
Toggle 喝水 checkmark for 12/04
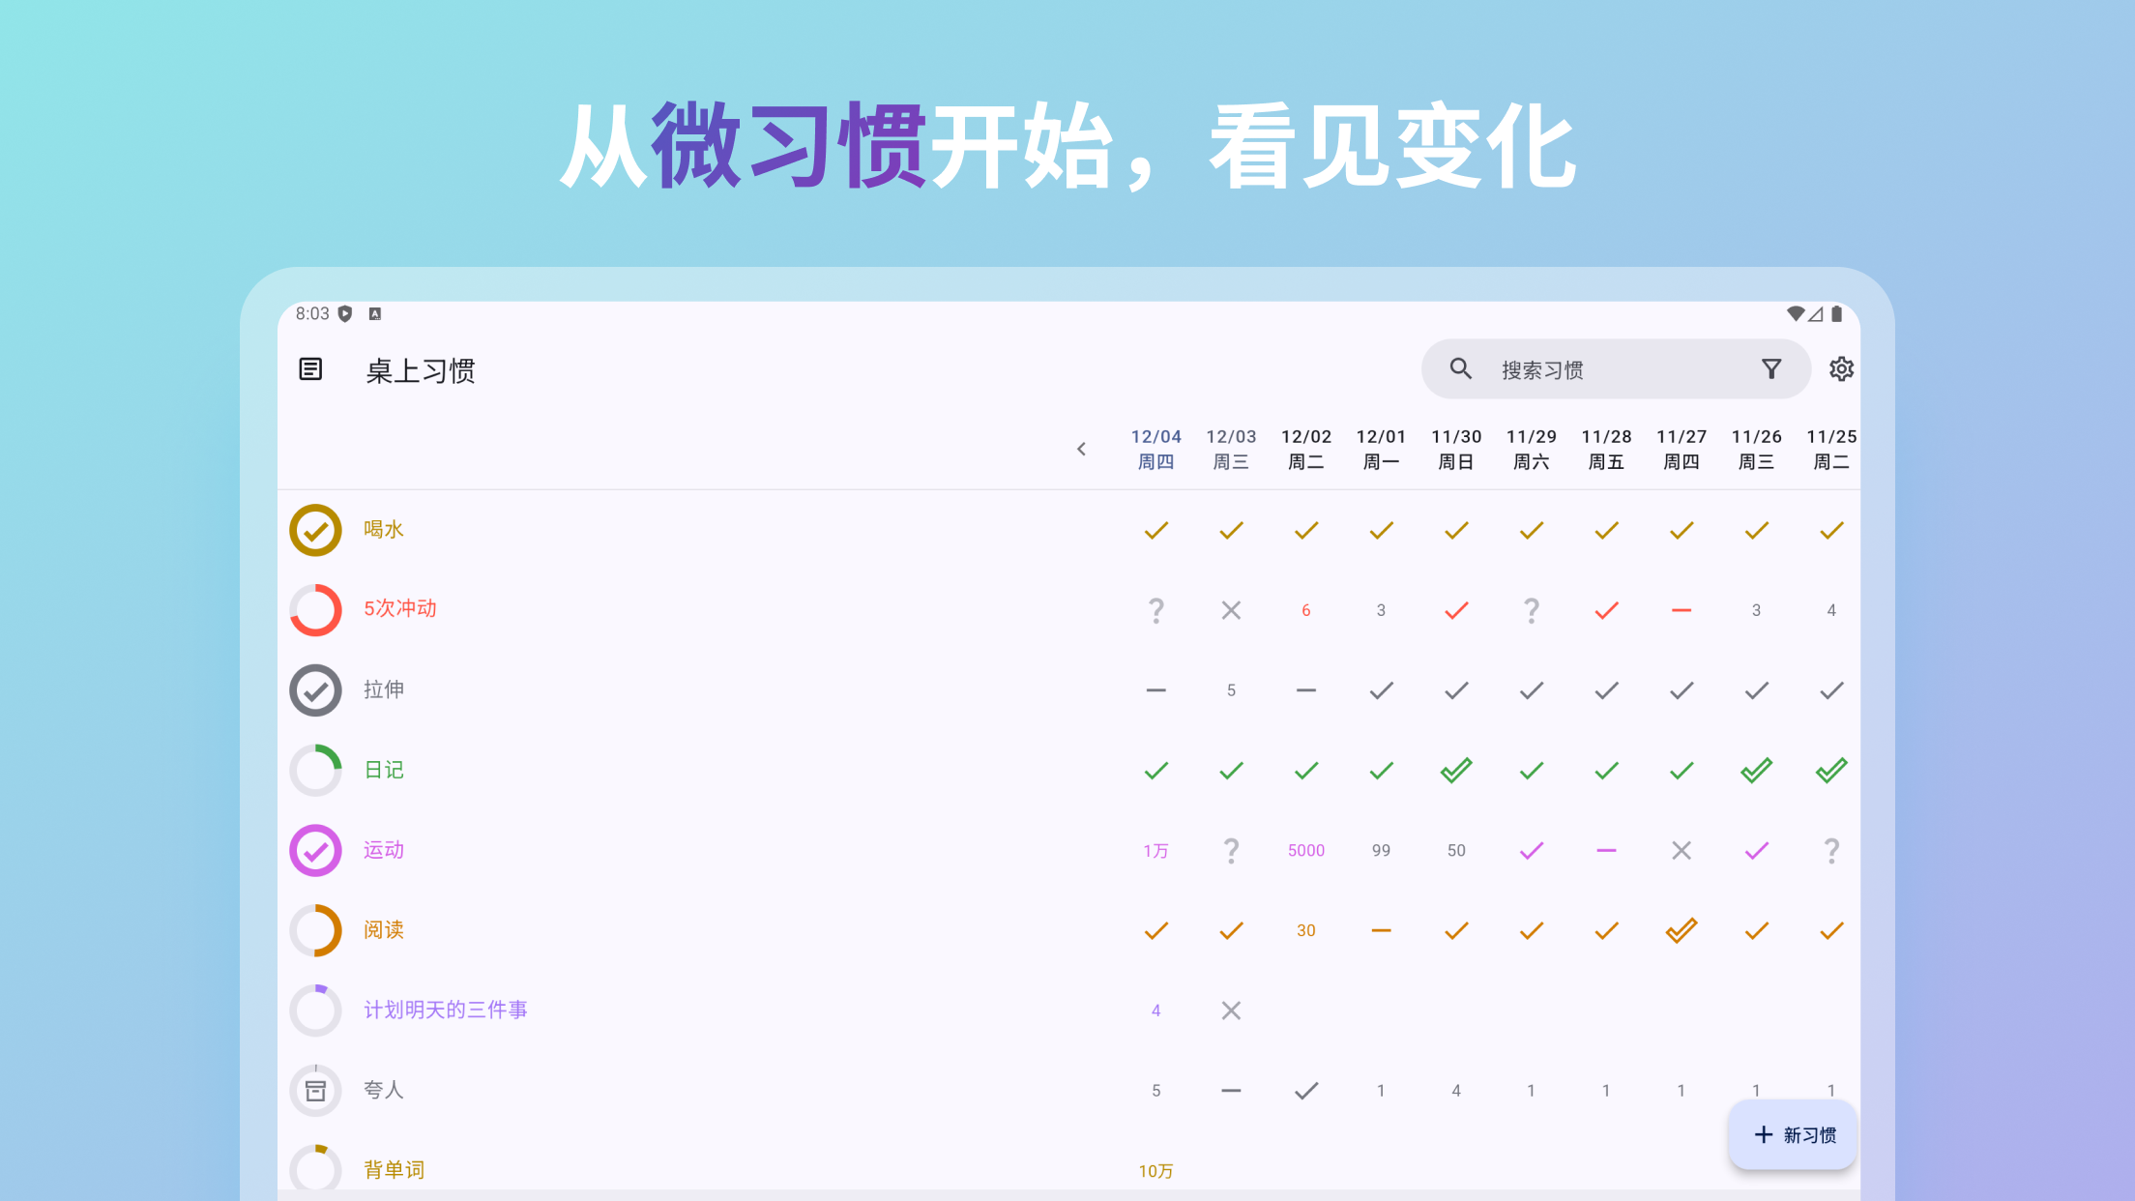tap(1155, 530)
